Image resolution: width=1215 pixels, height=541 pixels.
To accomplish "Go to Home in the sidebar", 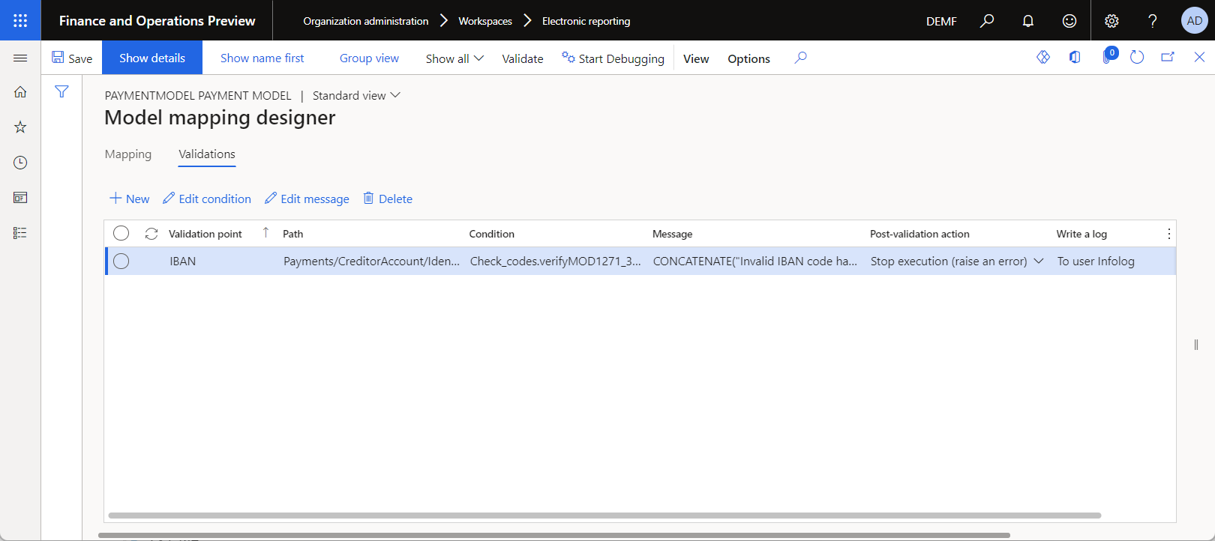I will click(x=20, y=92).
